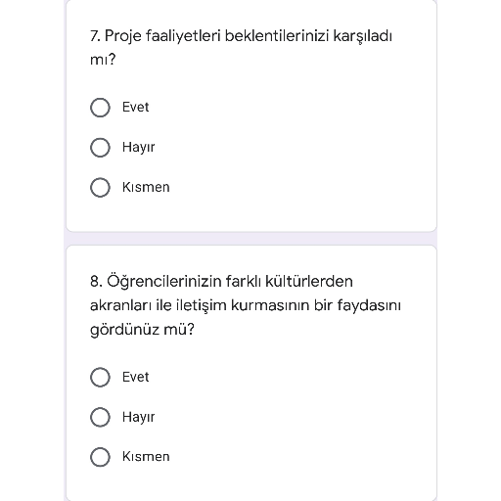
Task: Click the 'Hayır' label text in question 8
Action: 138,417
